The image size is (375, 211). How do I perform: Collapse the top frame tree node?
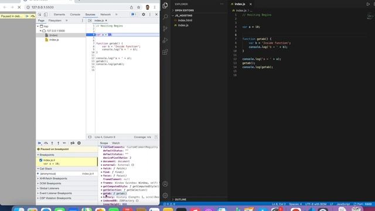37,26
